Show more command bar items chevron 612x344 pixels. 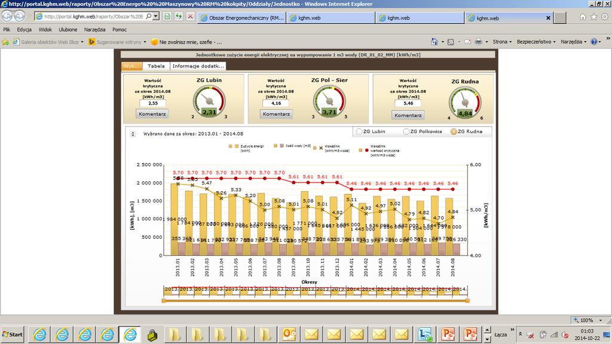[608, 39]
